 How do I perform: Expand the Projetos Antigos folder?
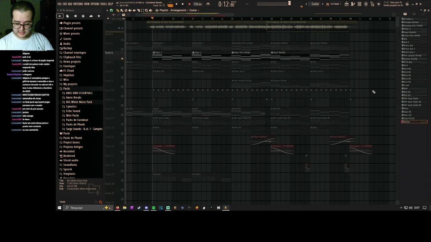73,147
